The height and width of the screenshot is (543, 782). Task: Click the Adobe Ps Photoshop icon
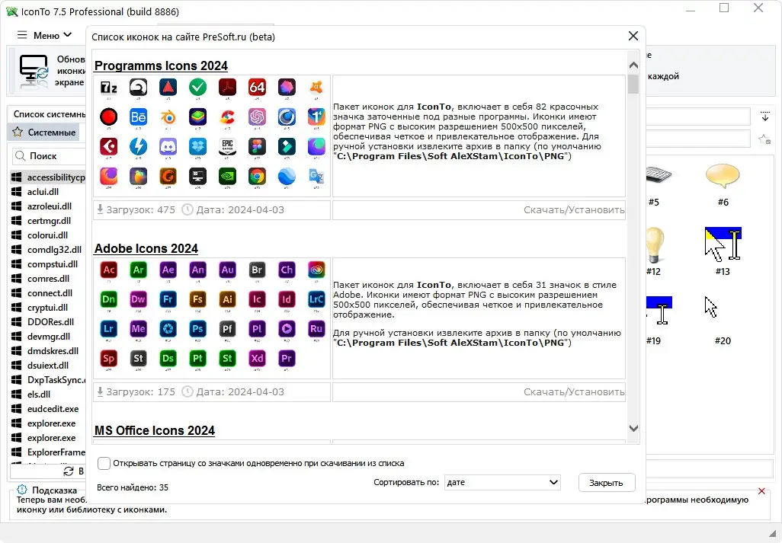click(x=197, y=329)
